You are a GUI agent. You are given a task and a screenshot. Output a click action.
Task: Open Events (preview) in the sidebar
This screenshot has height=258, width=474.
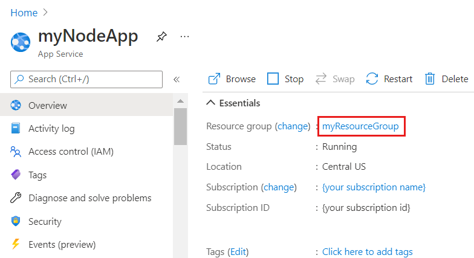(86, 244)
